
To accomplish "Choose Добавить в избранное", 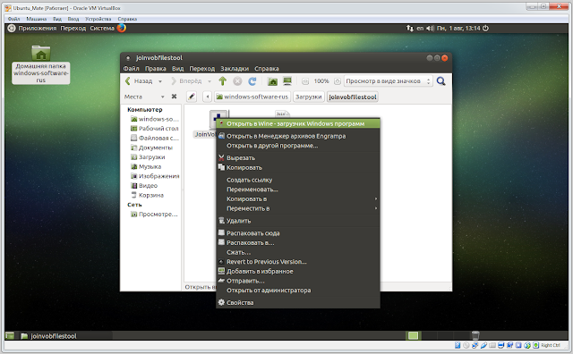I will [x=298, y=271].
